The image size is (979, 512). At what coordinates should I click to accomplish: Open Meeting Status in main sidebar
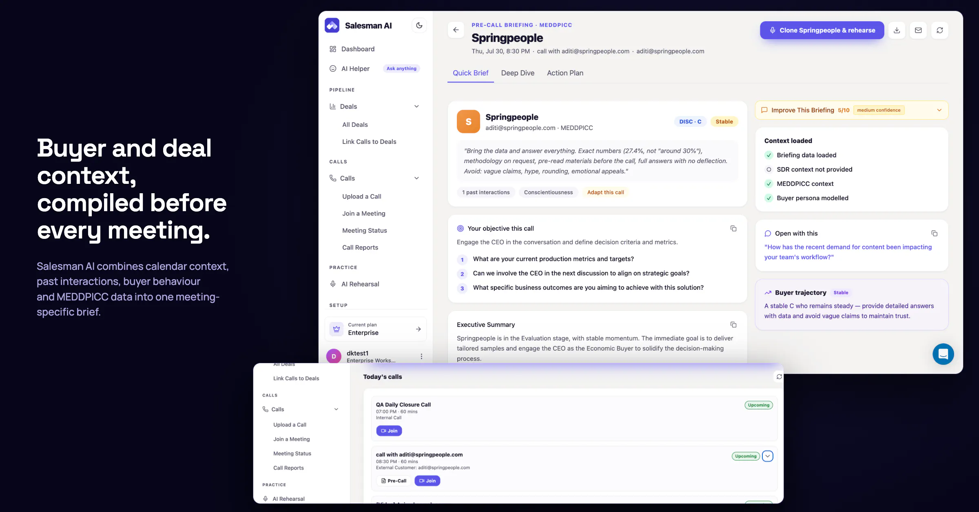(365, 231)
